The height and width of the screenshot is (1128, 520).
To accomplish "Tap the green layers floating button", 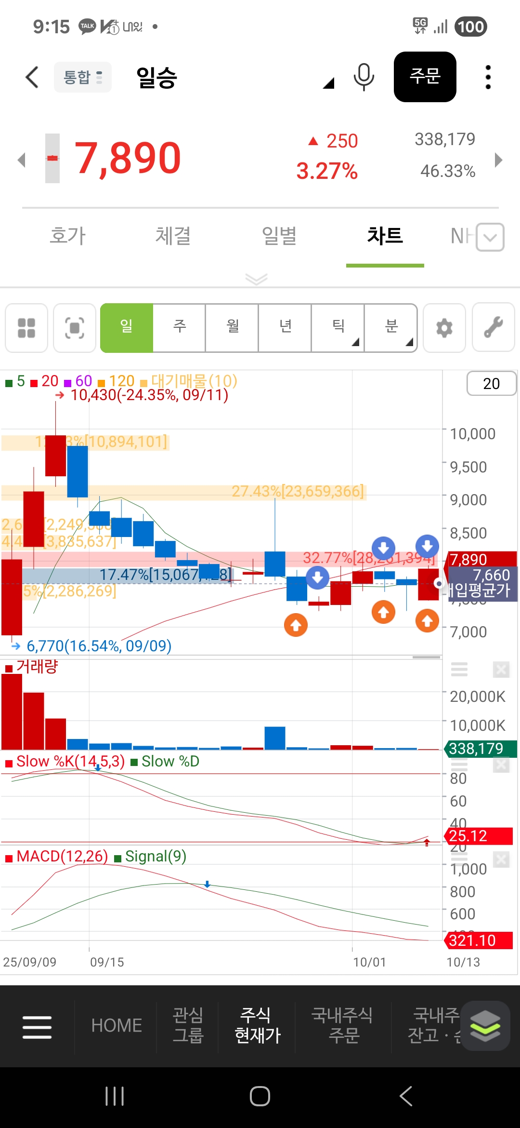I will [485, 1025].
